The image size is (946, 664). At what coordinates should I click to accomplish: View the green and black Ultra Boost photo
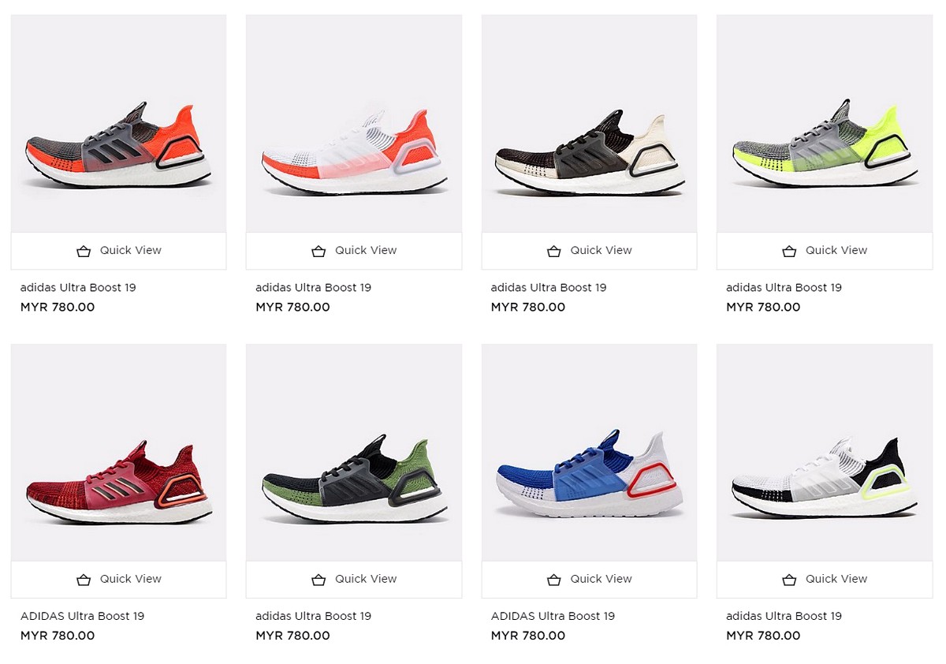[354, 452]
